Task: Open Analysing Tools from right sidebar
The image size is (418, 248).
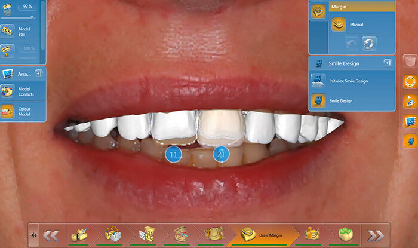Action: [x=410, y=121]
